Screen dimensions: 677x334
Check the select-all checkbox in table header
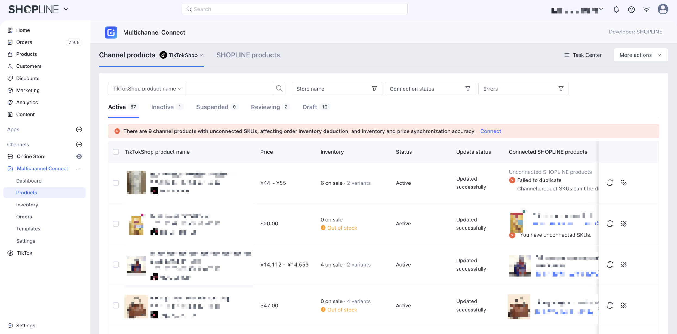point(116,152)
